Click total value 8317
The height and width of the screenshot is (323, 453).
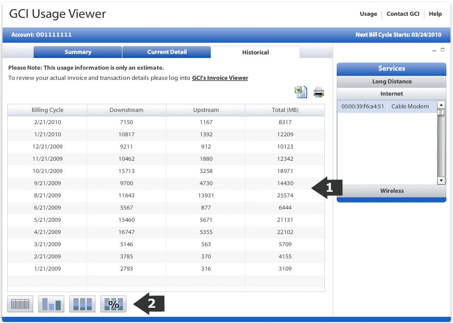(x=285, y=122)
